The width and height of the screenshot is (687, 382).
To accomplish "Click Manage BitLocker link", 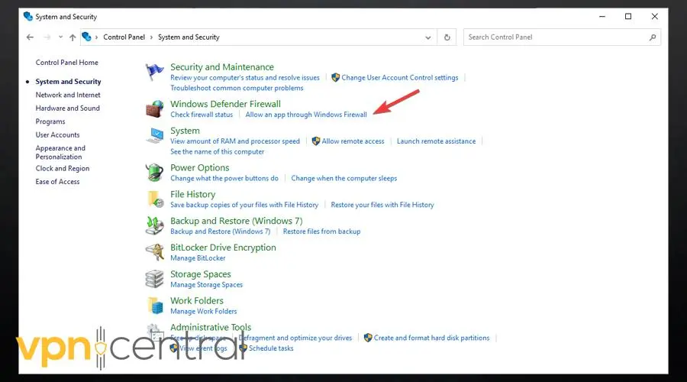I will point(198,258).
